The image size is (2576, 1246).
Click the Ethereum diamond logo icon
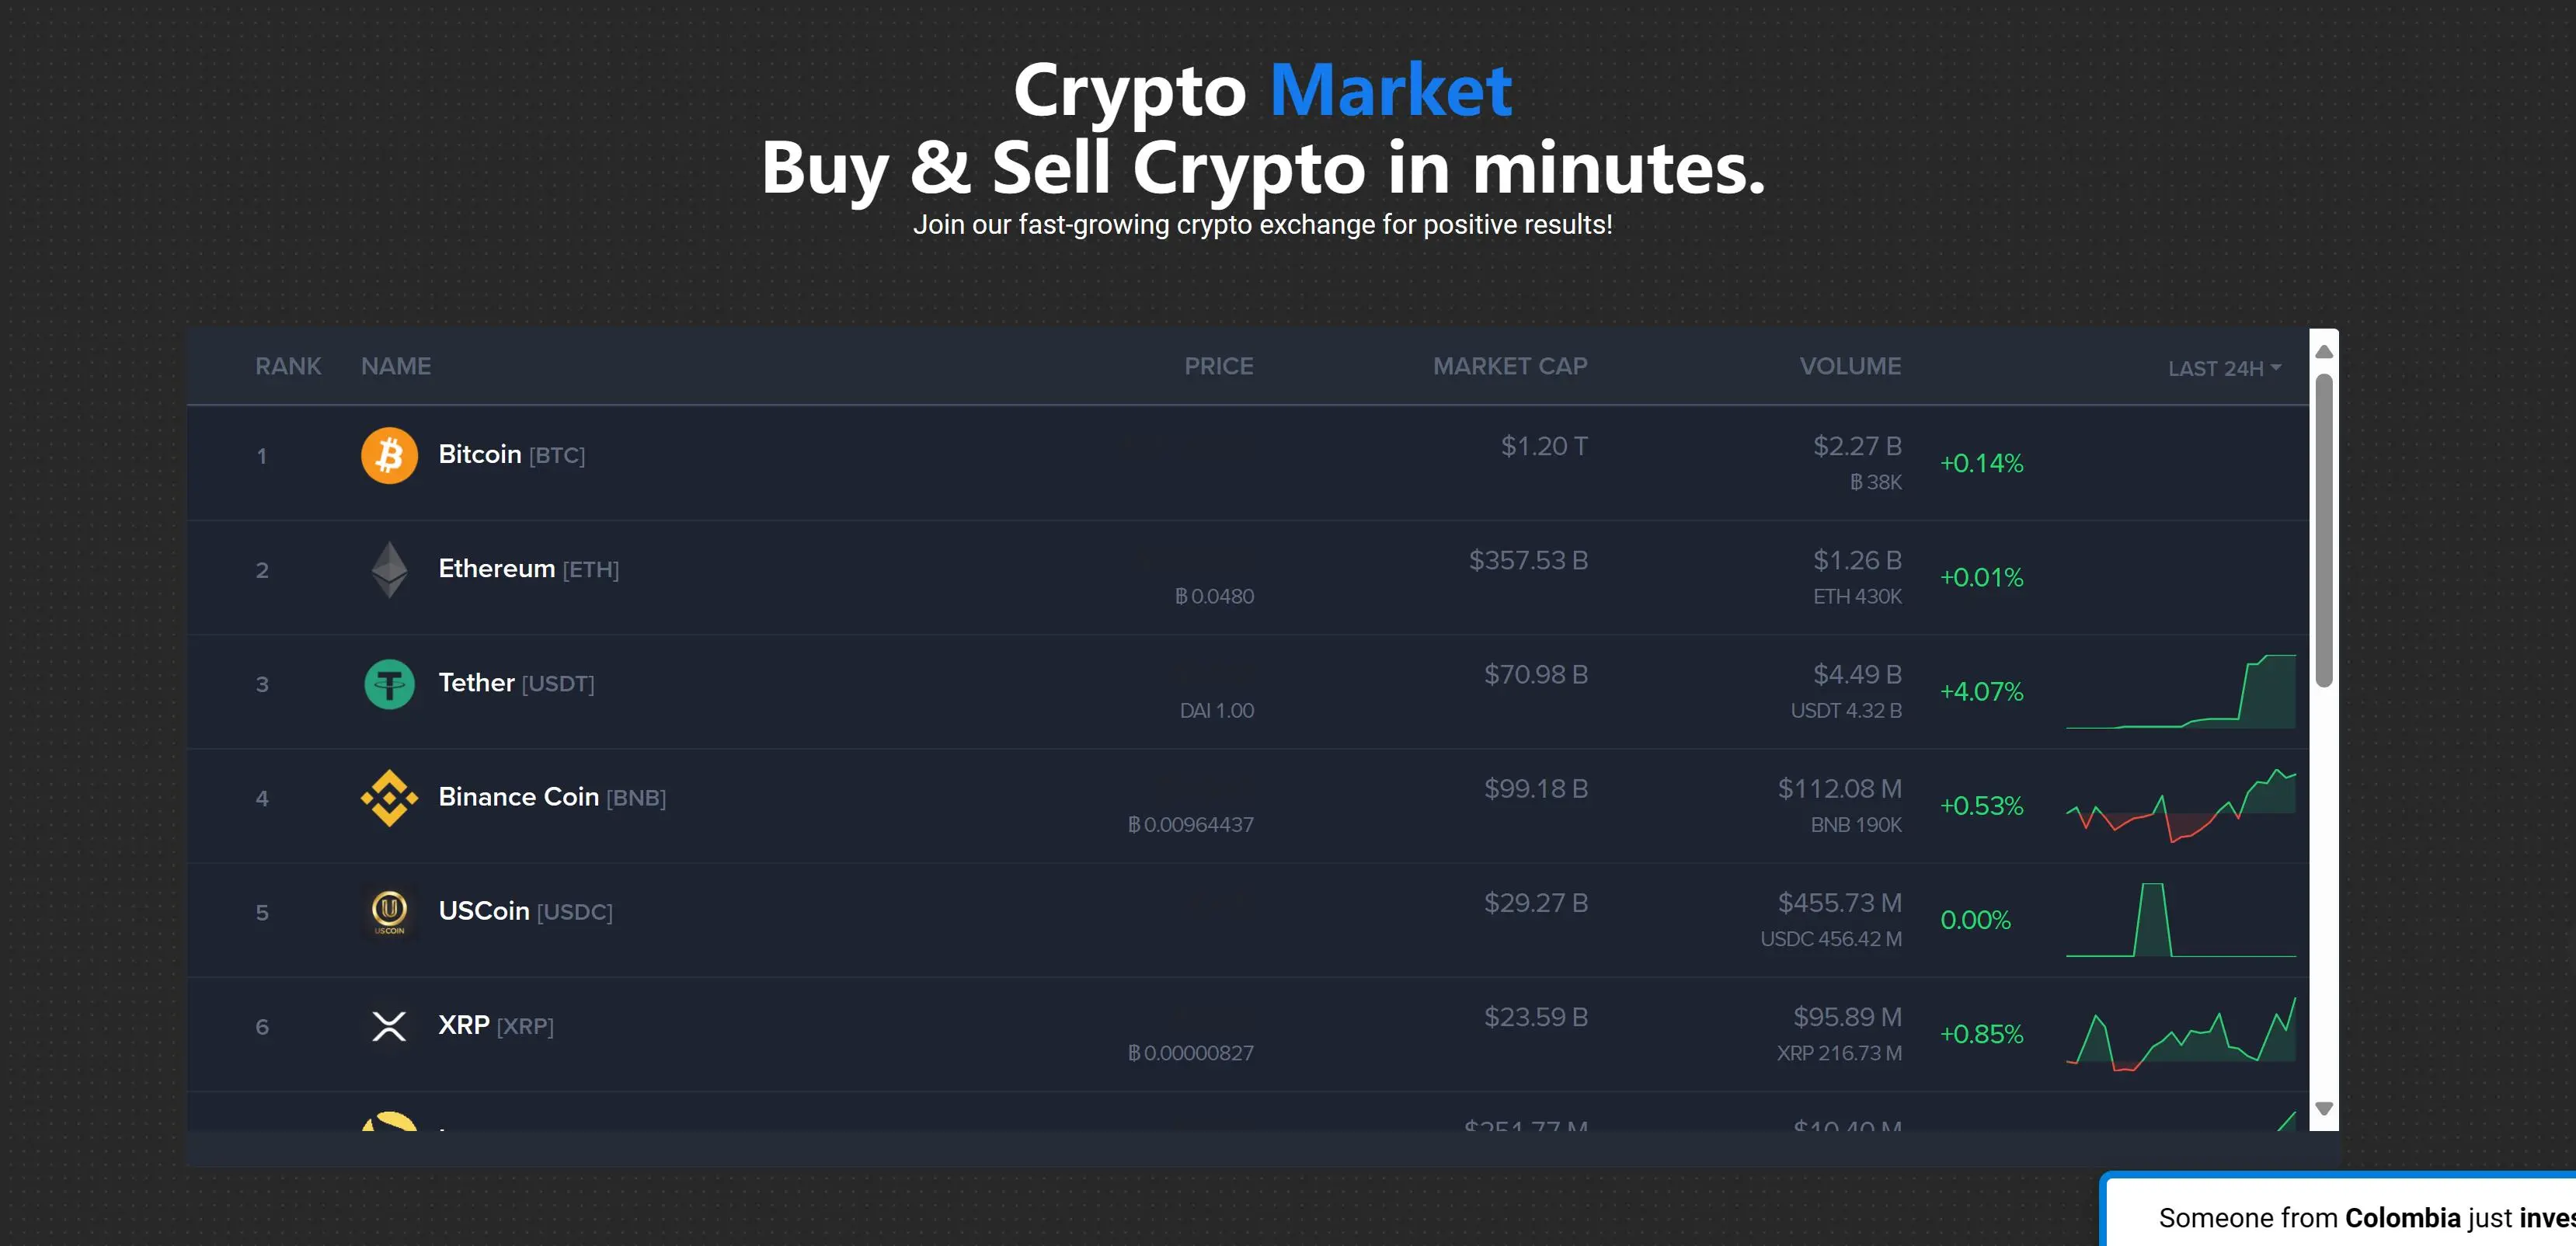[x=389, y=569]
